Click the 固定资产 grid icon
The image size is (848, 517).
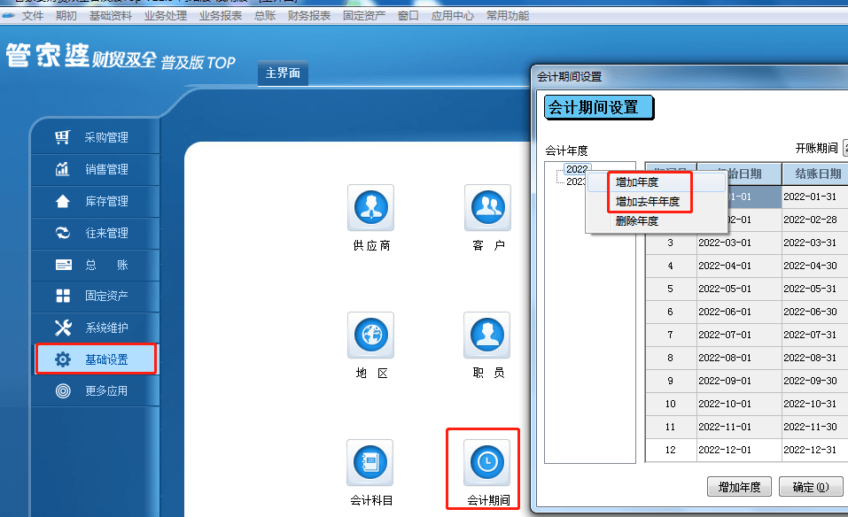[63, 296]
